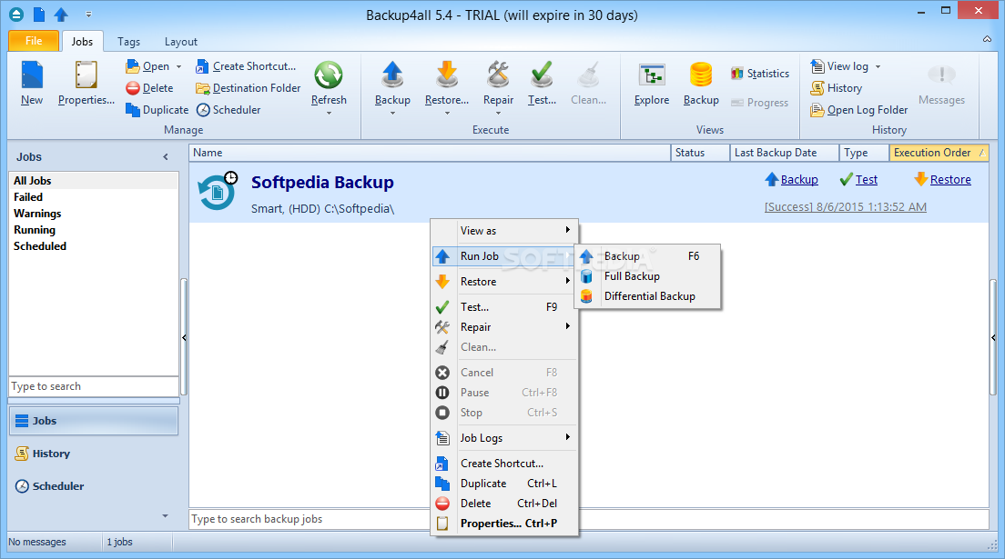Screen dimensions: 1005x559
Task: Select Properties... in the context menu
Action: point(503,524)
